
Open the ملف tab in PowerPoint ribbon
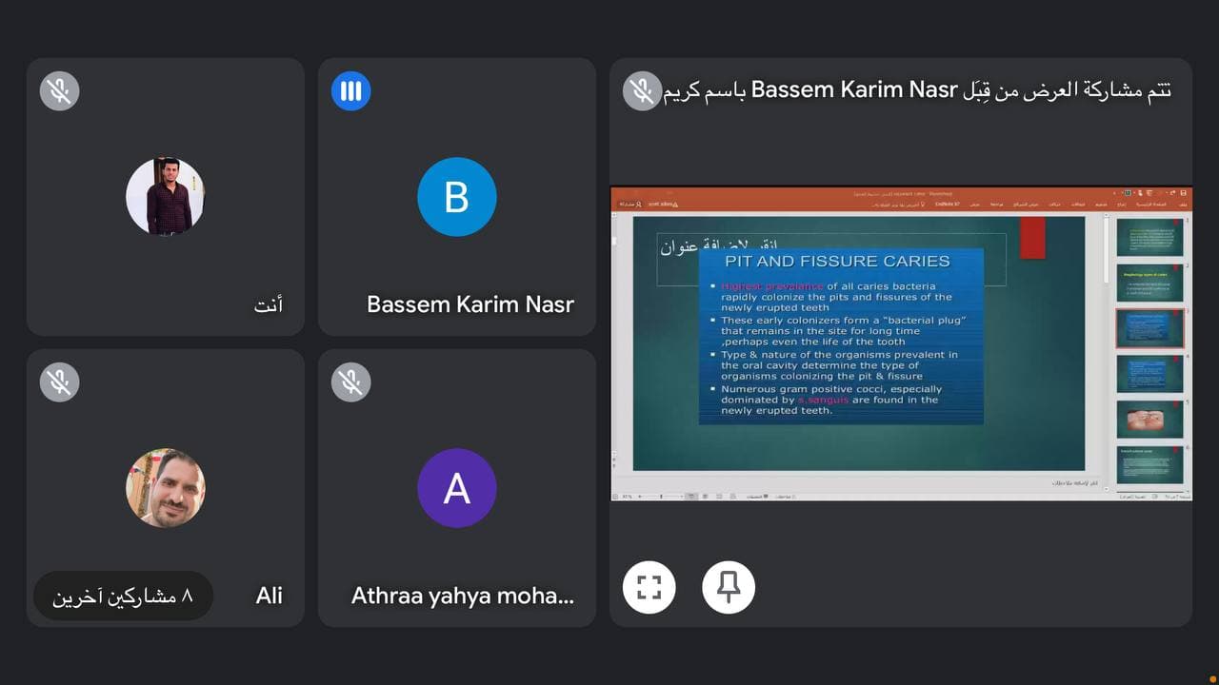[x=1183, y=205]
